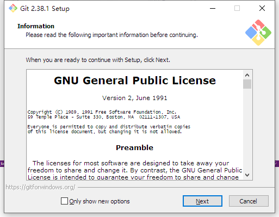The width and height of the screenshot is (279, 217).
Task: Close the Git 2.38.1 Setup window
Action: pos(262,8)
